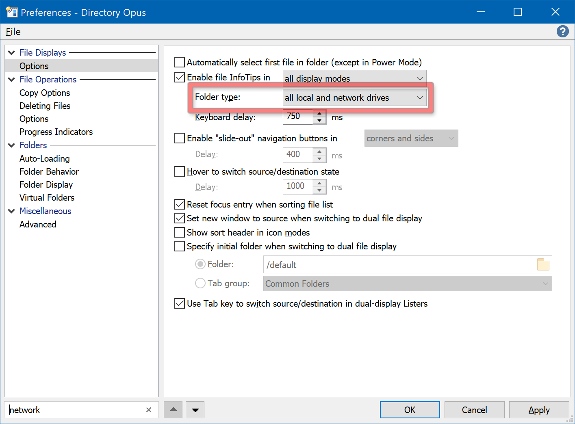Open the InfoTips display modes dropdown
Image resolution: width=575 pixels, height=424 pixels.
[x=354, y=78]
